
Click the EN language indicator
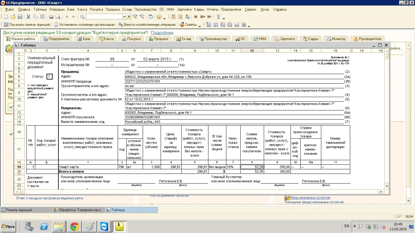point(347,226)
